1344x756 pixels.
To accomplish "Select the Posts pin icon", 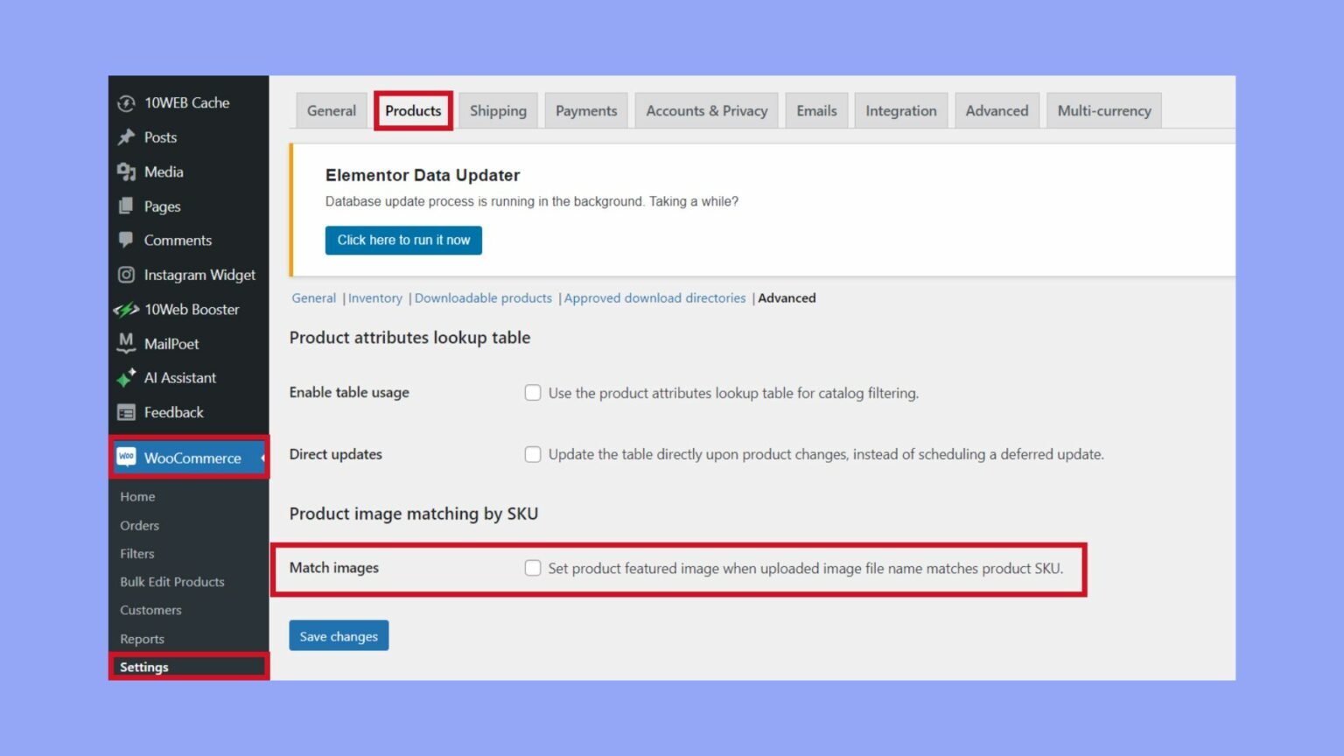I will pos(126,137).
